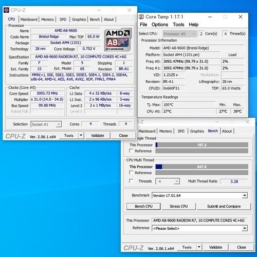Image resolution: width=257 pixels, height=257 pixels.
Task: Select the Bench tab in Bench window
Action: (x=213, y=131)
